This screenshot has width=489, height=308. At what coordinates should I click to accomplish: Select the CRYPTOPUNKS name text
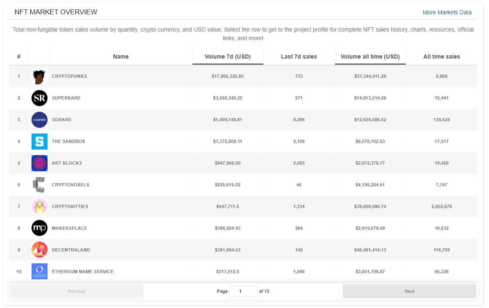click(x=69, y=76)
